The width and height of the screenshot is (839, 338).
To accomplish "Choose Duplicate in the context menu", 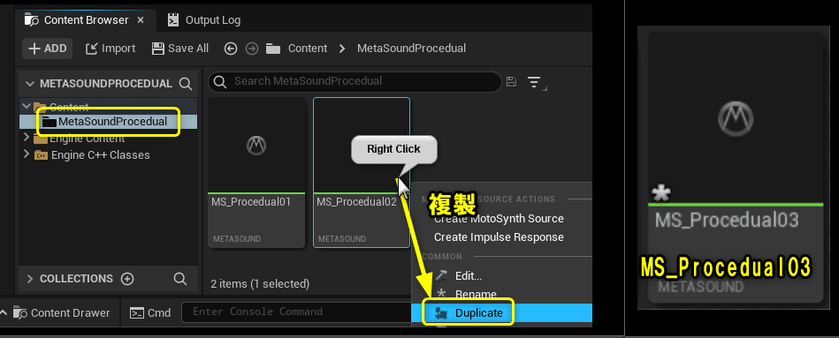I will (502, 313).
